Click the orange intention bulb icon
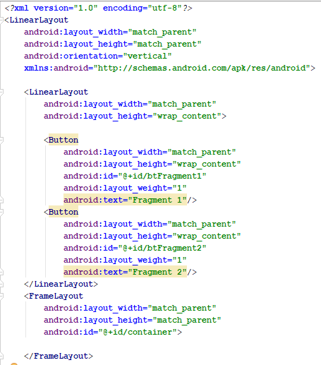321x365 pixels. coord(14,364)
